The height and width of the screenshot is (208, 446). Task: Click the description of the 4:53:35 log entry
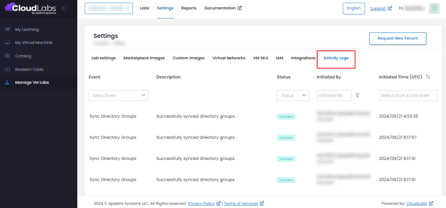click(196, 116)
